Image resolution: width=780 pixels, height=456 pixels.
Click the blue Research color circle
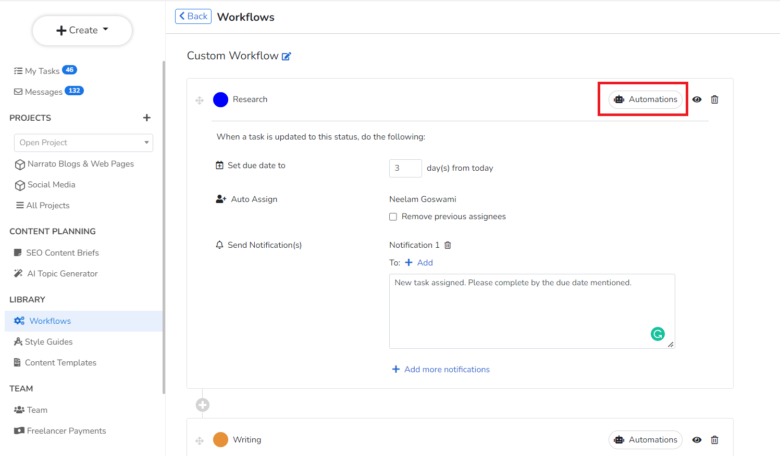tap(221, 99)
